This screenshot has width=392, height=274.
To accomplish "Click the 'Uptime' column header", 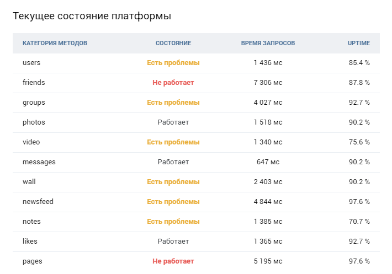I will 359,43.
